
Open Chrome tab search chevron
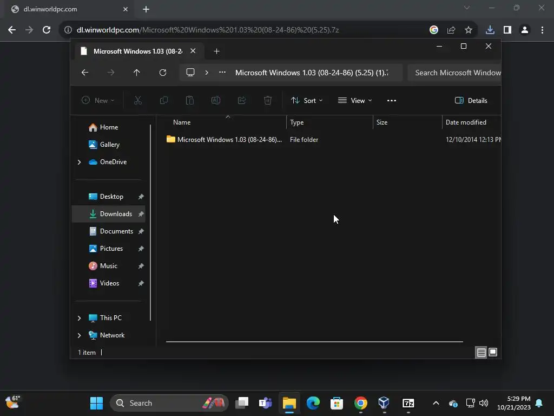[467, 8]
